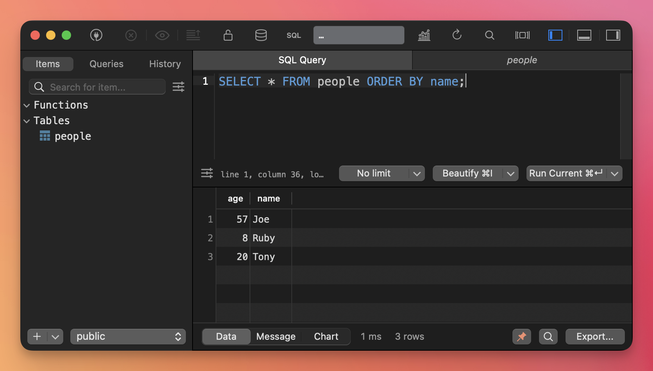Click the Export... button

[595, 337]
